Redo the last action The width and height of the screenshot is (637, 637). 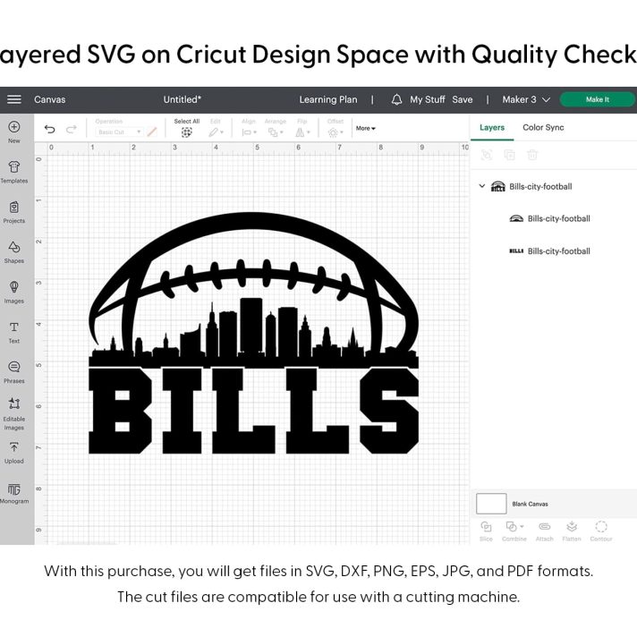pyautogui.click(x=72, y=129)
